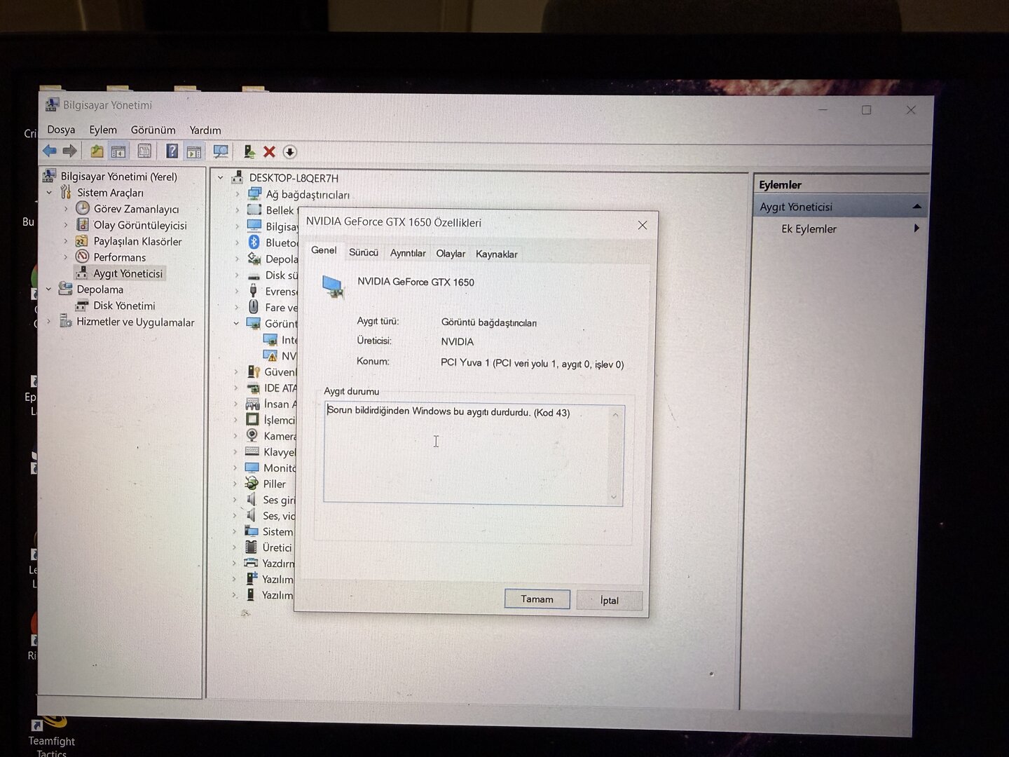The image size is (1009, 757).
Task: Click the NVIDIA adapter warning icon in the list
Action: (x=270, y=356)
